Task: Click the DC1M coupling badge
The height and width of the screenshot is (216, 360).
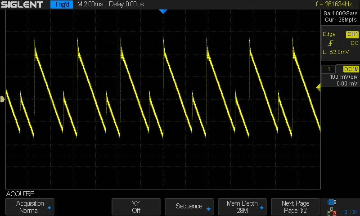Action: tap(351, 69)
